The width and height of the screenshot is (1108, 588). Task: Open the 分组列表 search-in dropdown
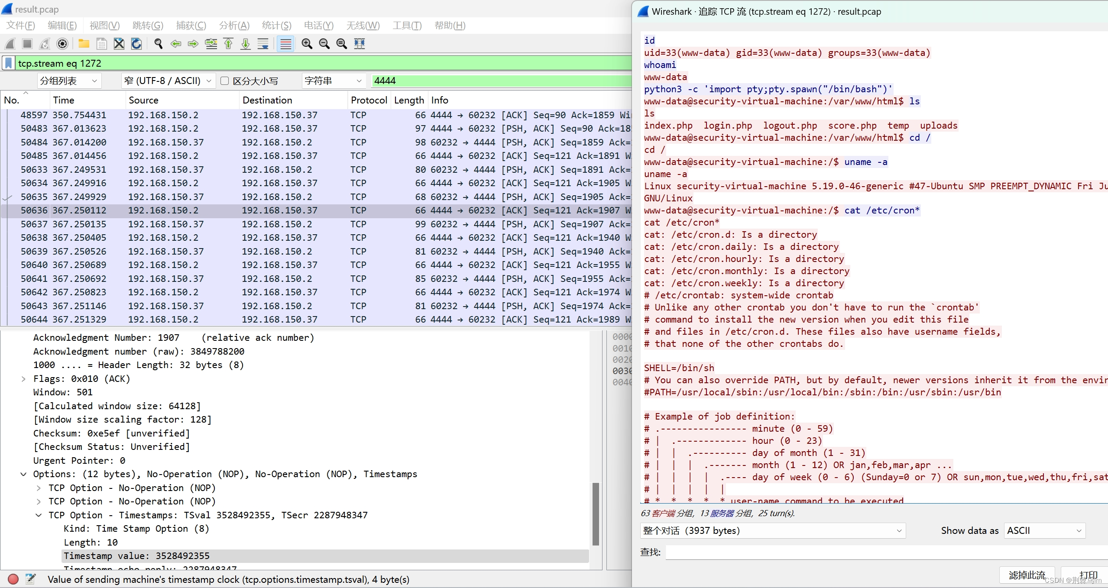tap(69, 81)
